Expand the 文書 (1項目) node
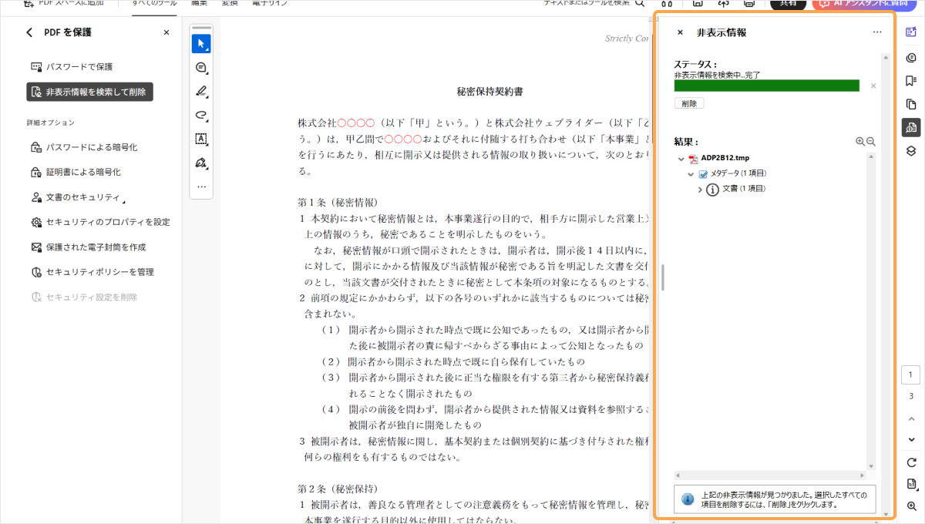The image size is (925, 524). point(700,189)
